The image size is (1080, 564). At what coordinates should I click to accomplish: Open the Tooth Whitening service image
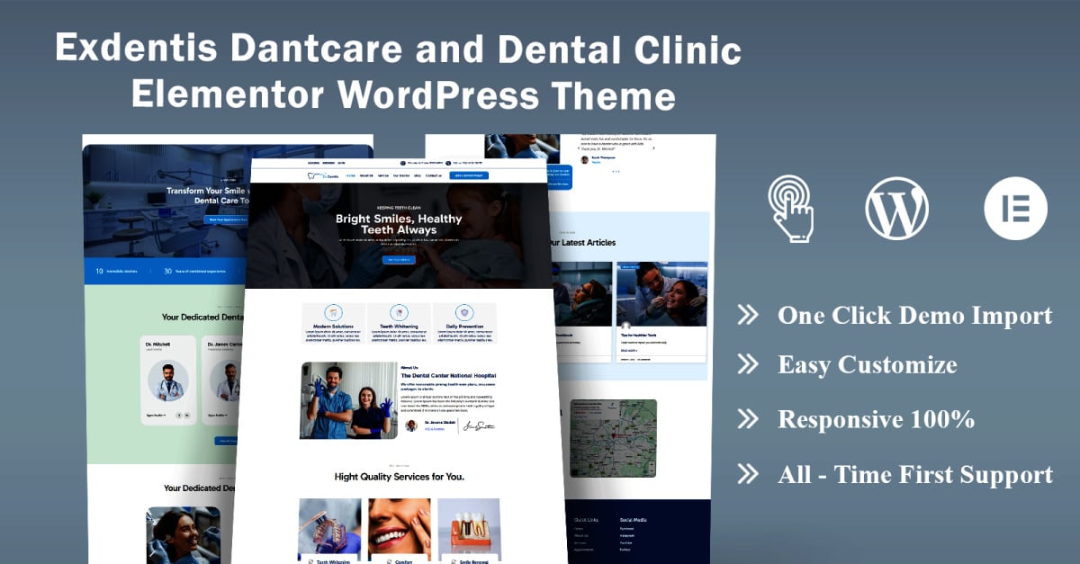point(329,526)
